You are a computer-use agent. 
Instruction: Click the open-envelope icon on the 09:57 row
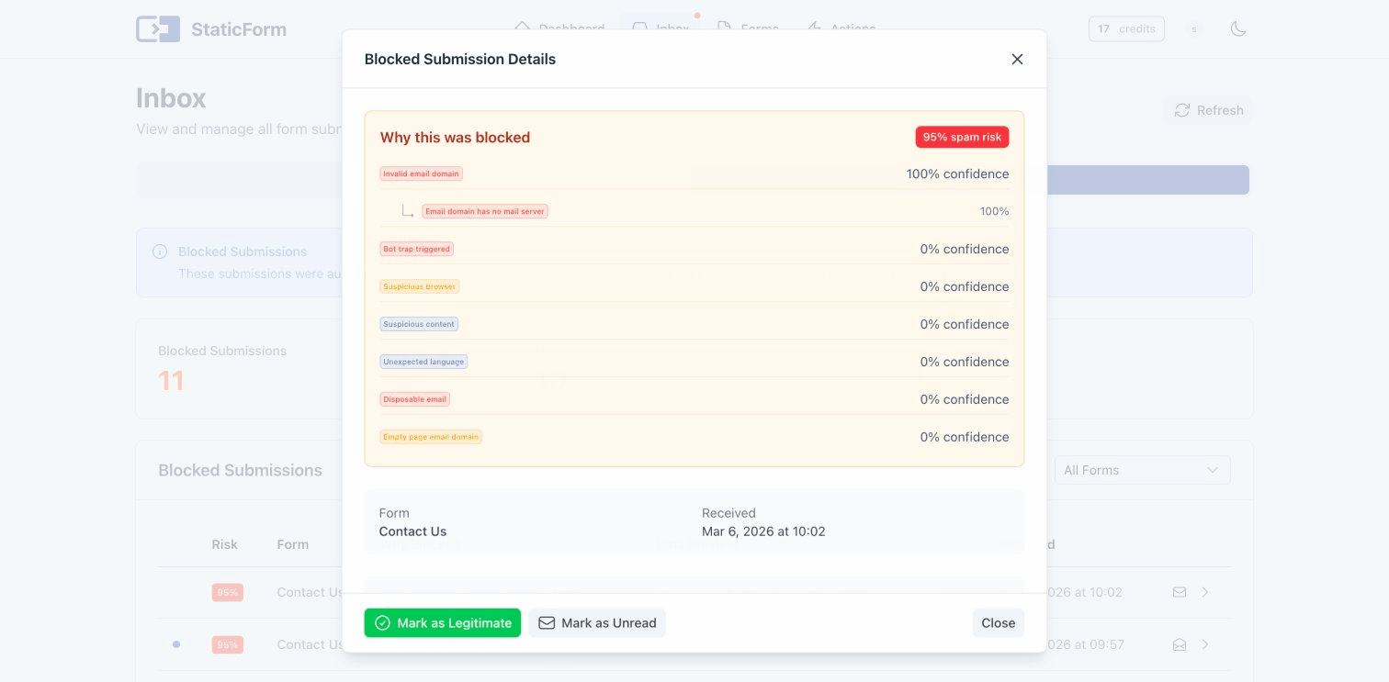click(1180, 644)
